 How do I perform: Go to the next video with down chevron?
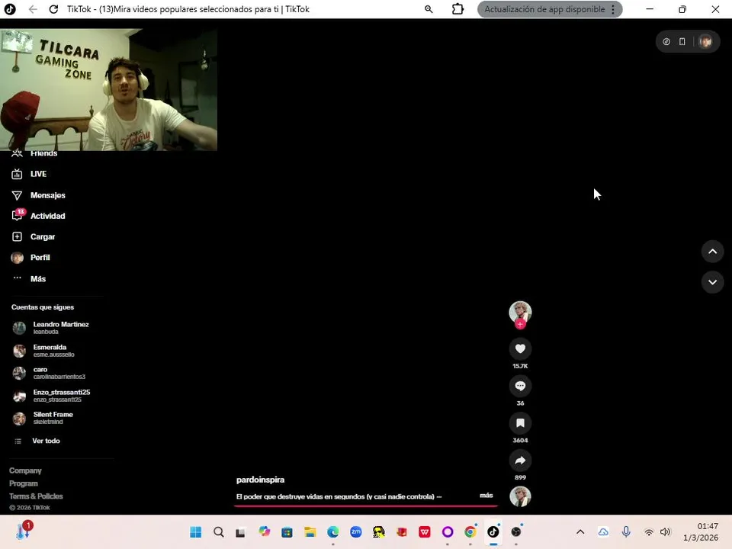pos(712,282)
